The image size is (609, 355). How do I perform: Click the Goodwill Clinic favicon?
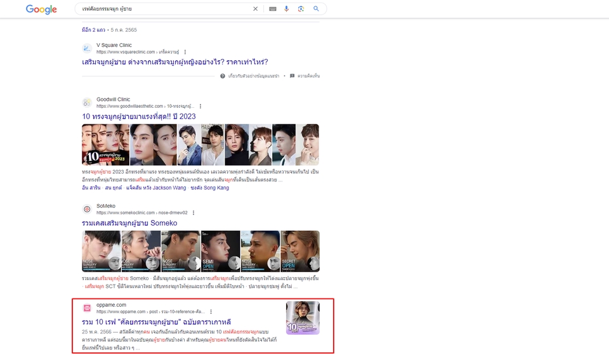(87, 103)
